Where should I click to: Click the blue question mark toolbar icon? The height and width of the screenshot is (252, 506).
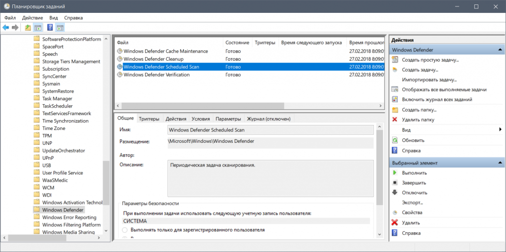pos(50,28)
